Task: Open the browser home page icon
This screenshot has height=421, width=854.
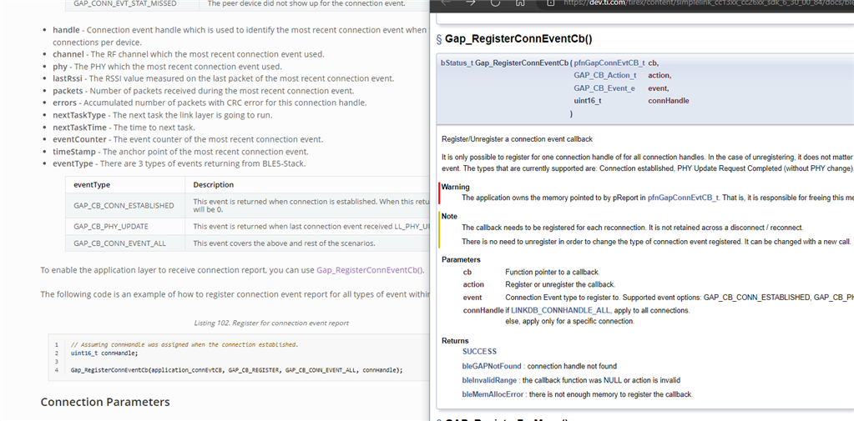Action: [x=520, y=3]
